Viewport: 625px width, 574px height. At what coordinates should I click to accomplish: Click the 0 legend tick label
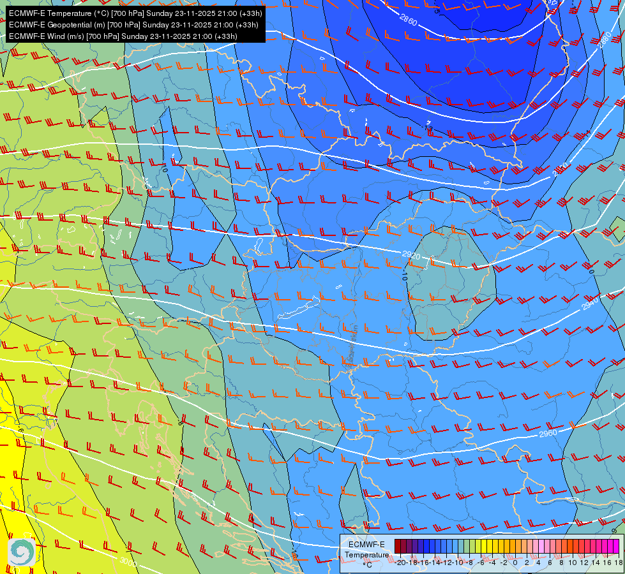tap(515, 563)
